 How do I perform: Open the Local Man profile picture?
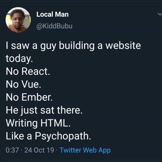[x=18, y=19]
